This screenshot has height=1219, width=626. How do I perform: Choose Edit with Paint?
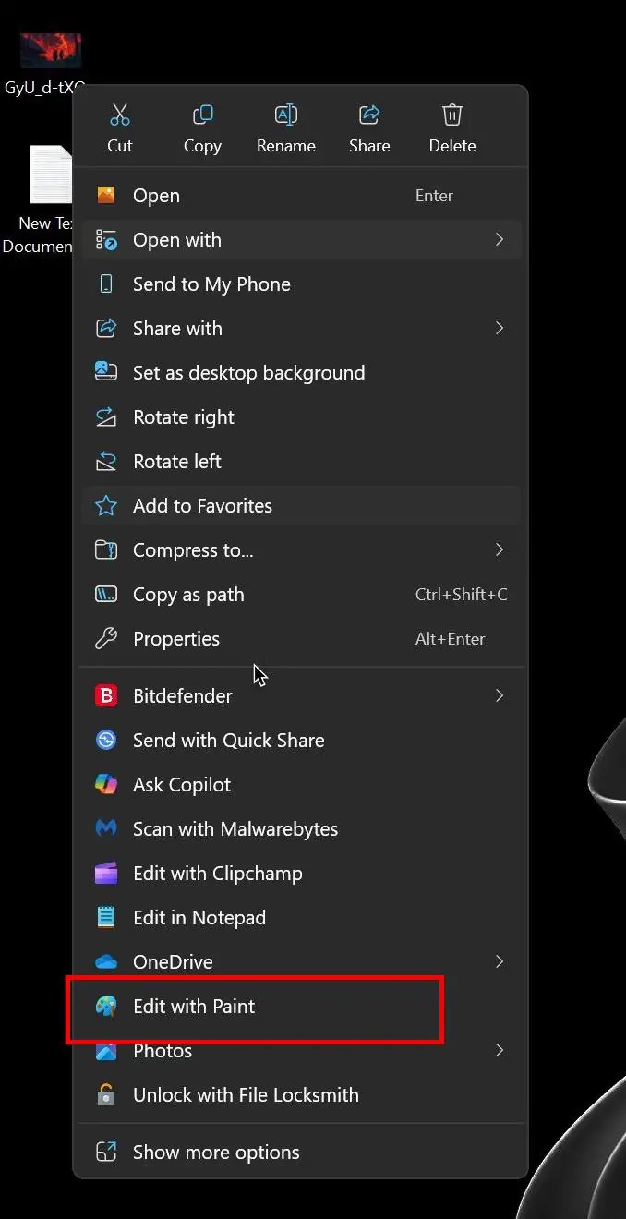coord(301,1007)
